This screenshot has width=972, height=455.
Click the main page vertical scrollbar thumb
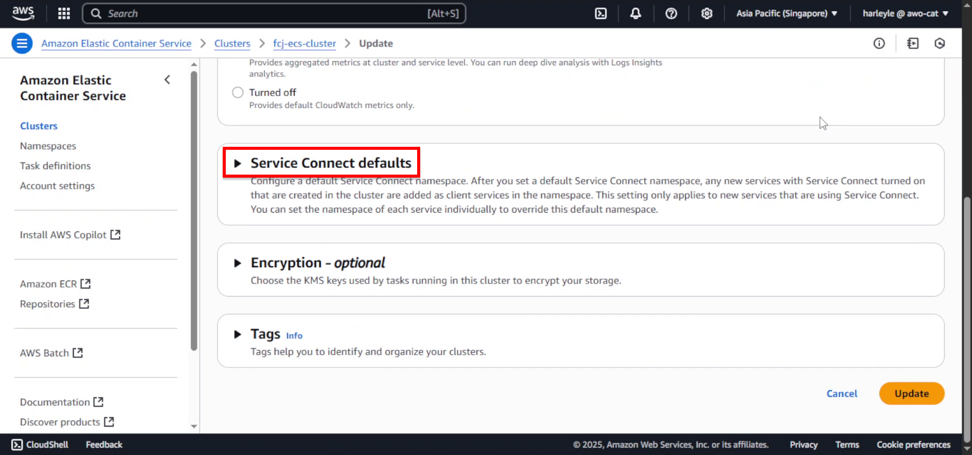(967, 320)
